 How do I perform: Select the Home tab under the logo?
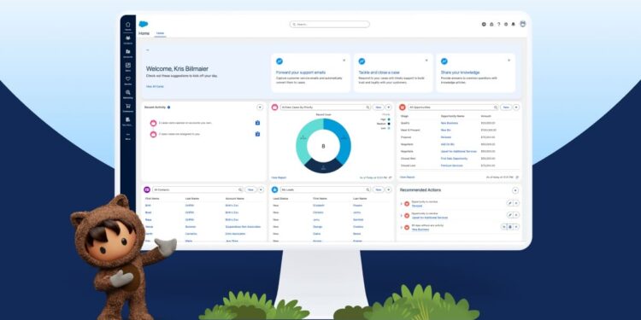pyautogui.click(x=160, y=33)
